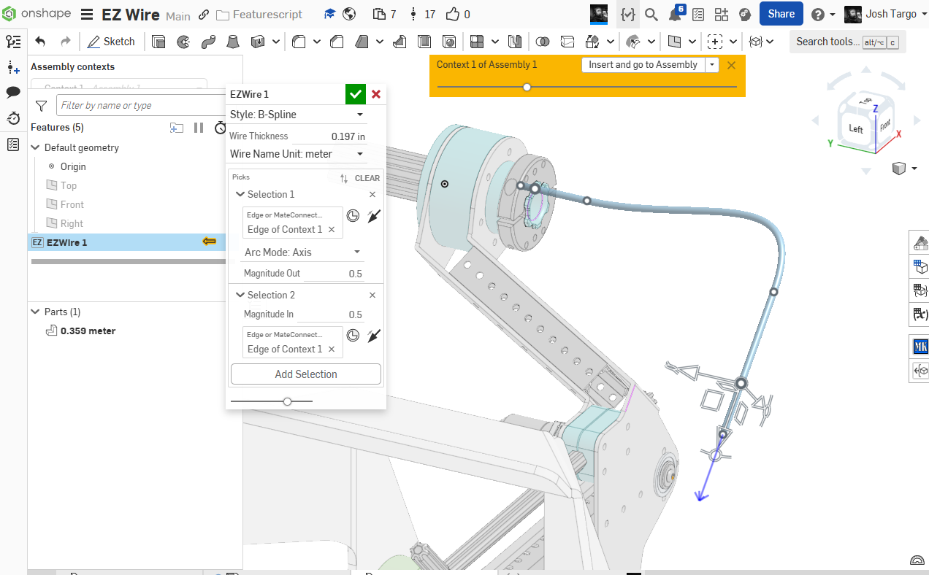Click the Redo arrow

65,42
